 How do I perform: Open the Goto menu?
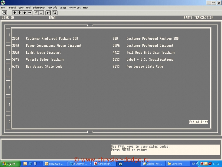point(21,8)
